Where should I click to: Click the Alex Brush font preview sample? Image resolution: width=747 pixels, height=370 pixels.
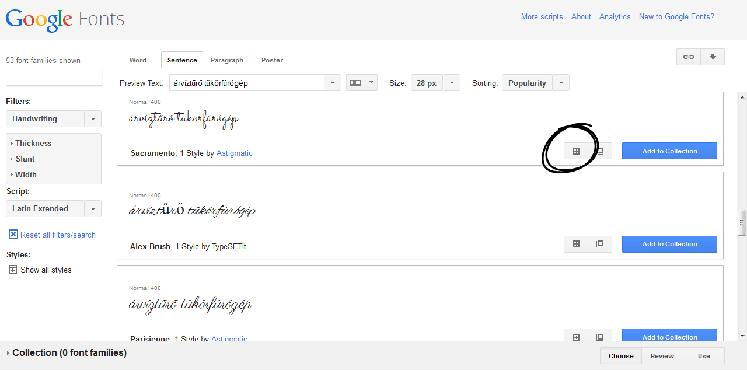[x=193, y=210]
